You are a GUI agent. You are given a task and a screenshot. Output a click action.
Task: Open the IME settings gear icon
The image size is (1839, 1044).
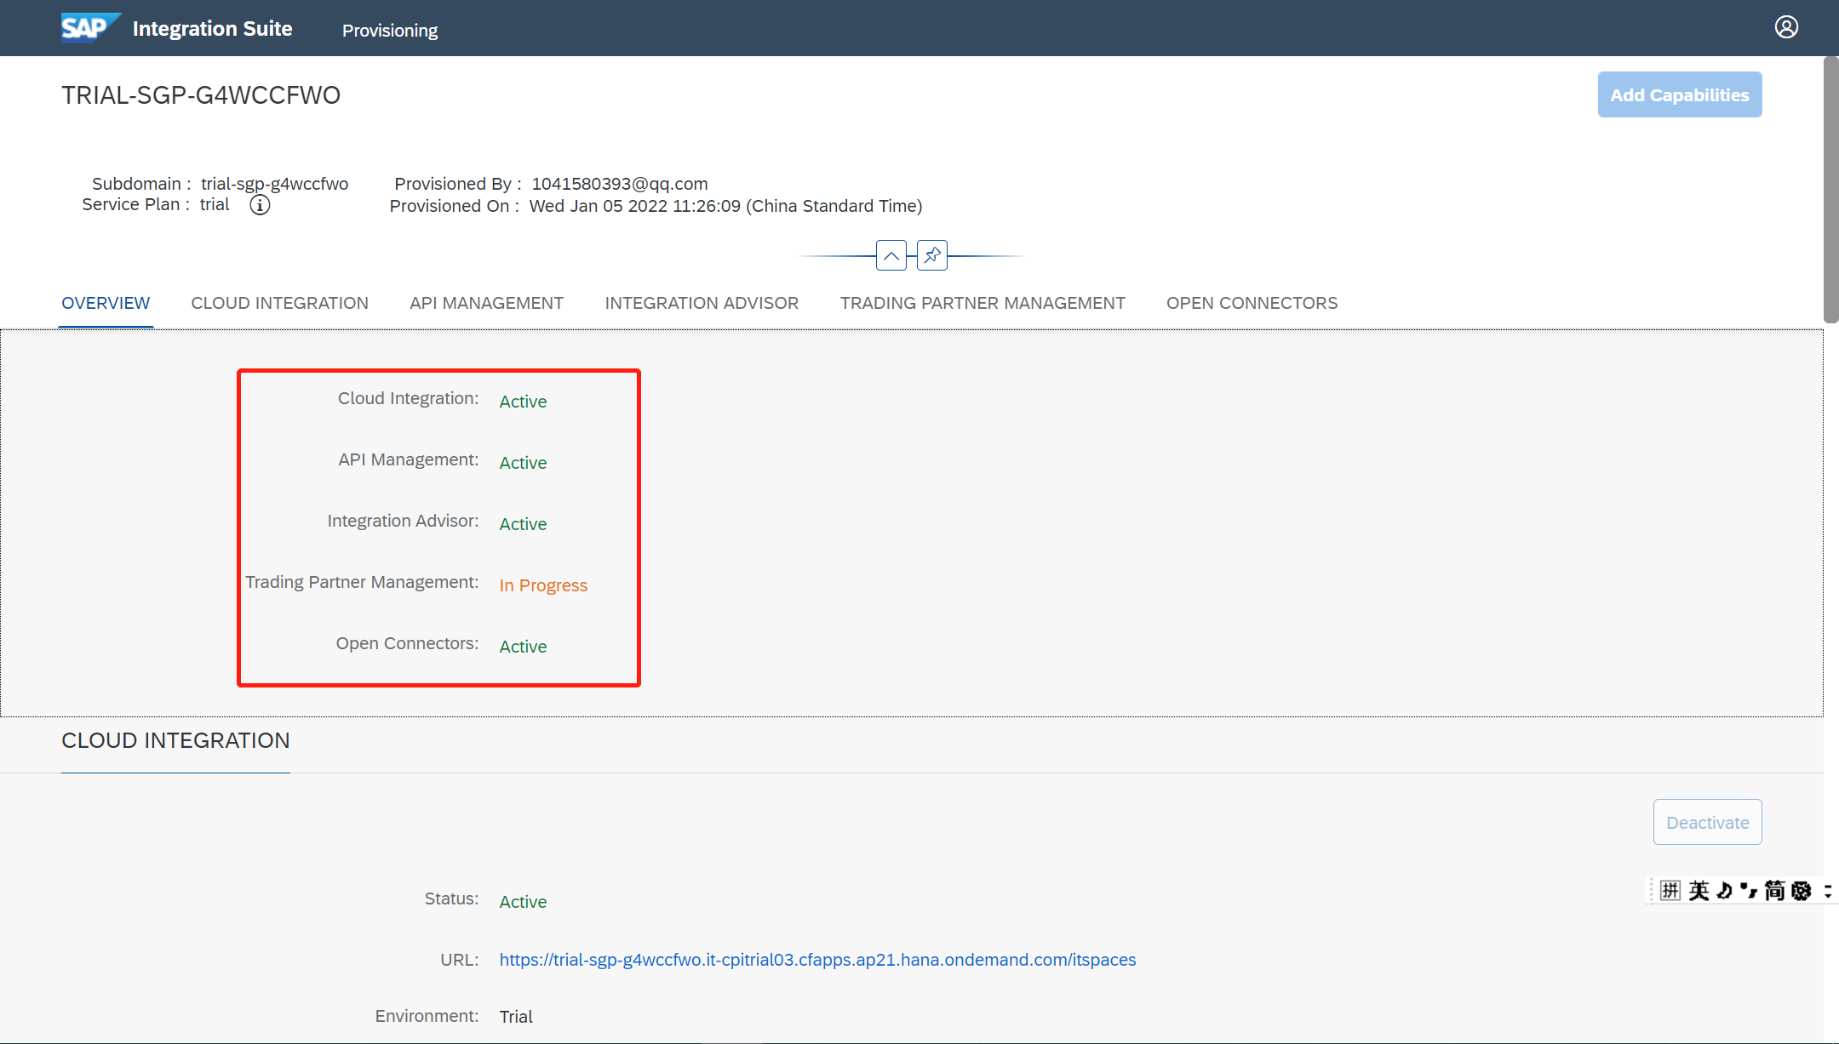point(1802,890)
